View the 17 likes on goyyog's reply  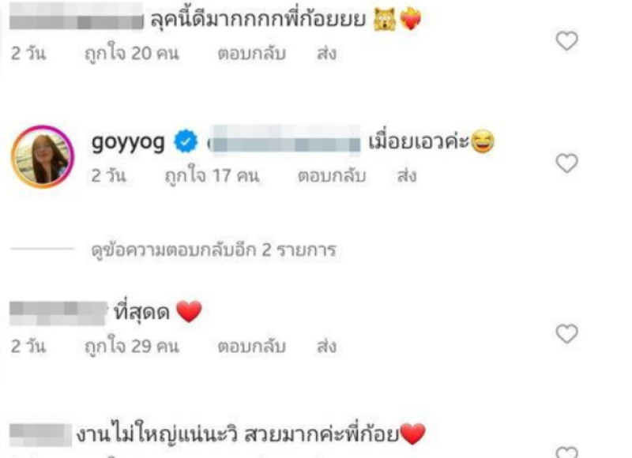point(212,176)
